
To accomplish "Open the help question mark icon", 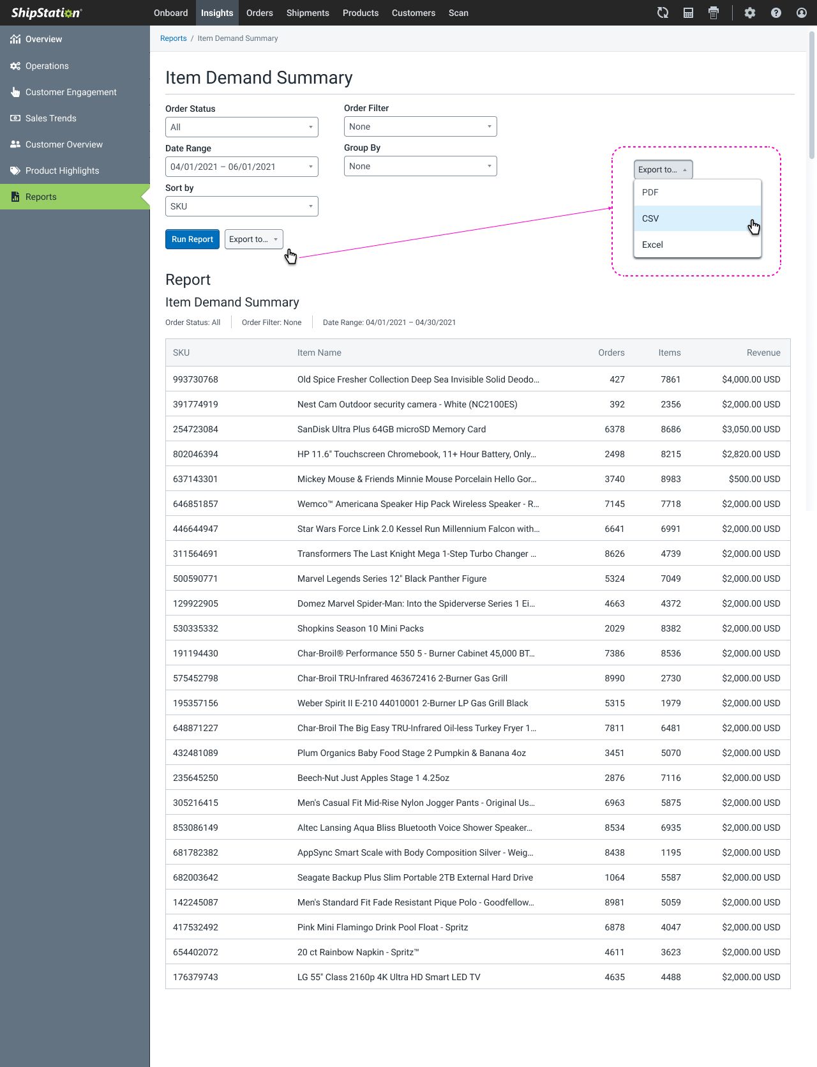I will (x=776, y=13).
